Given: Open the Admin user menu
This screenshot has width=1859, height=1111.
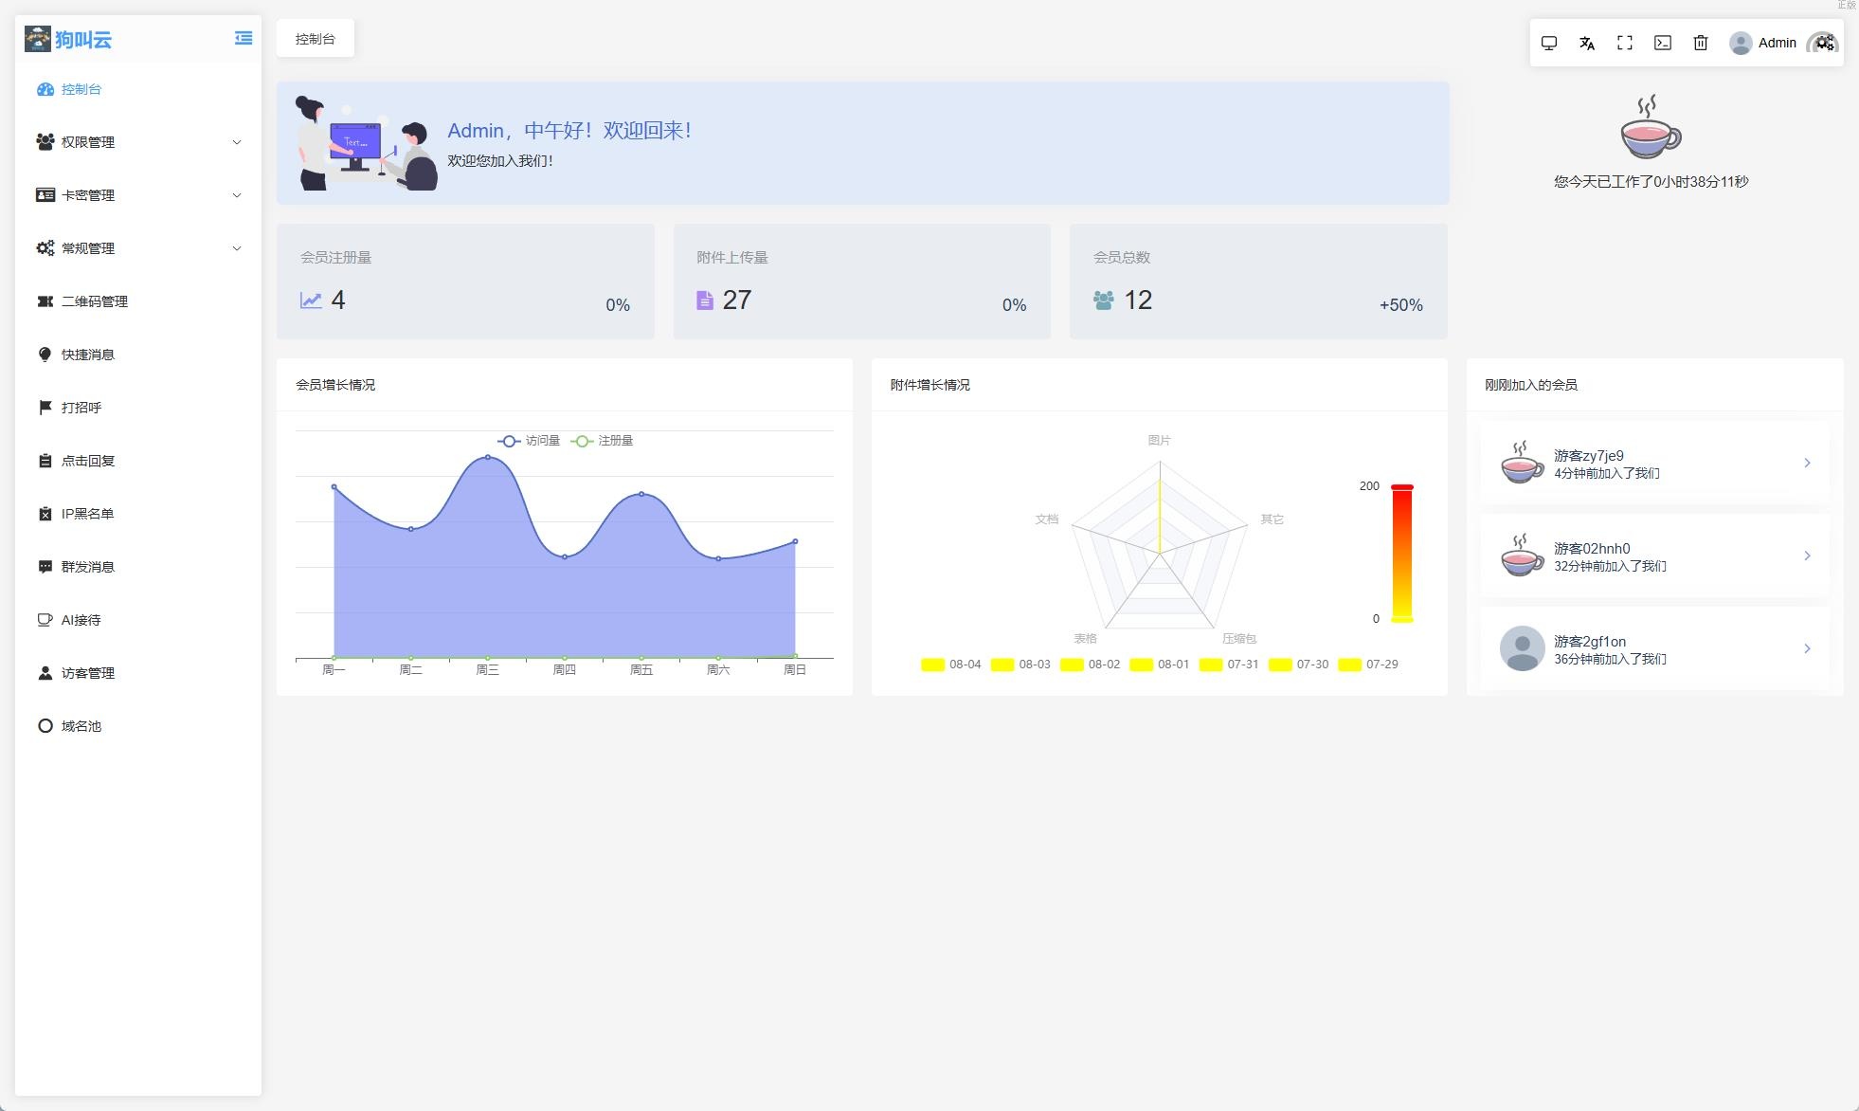Looking at the screenshot, I should pyautogui.click(x=1764, y=43).
